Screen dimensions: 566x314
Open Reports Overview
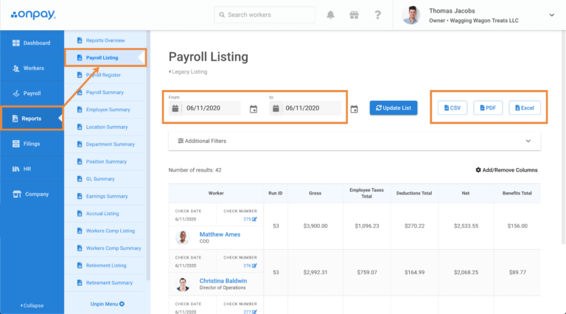click(x=105, y=41)
